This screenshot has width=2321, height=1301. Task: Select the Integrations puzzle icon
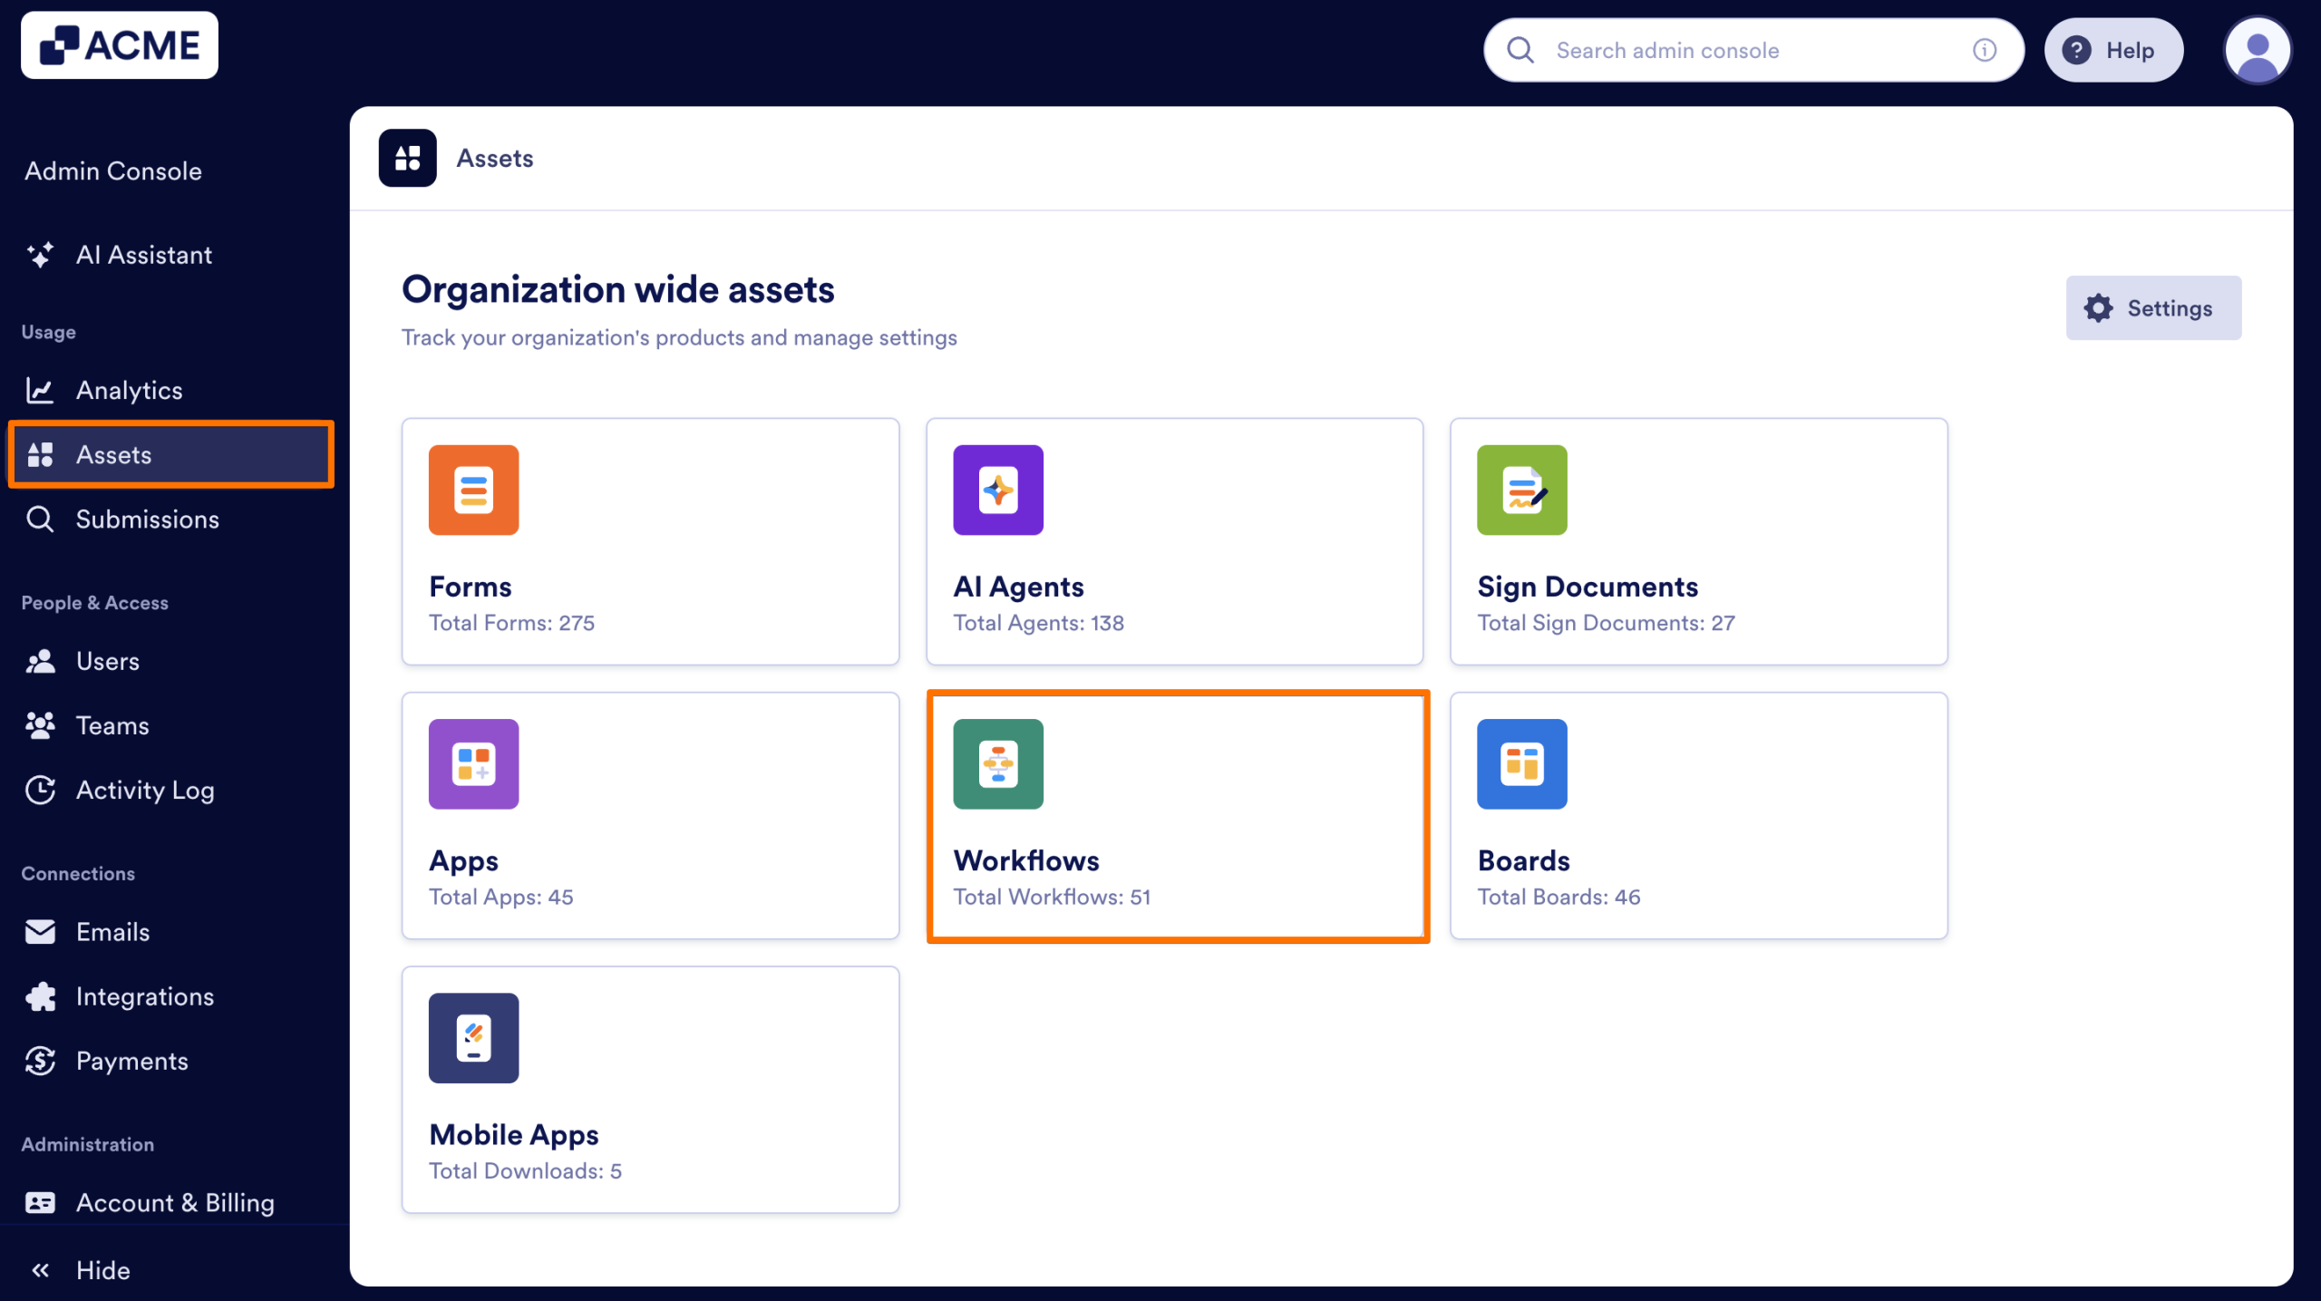pyautogui.click(x=41, y=996)
